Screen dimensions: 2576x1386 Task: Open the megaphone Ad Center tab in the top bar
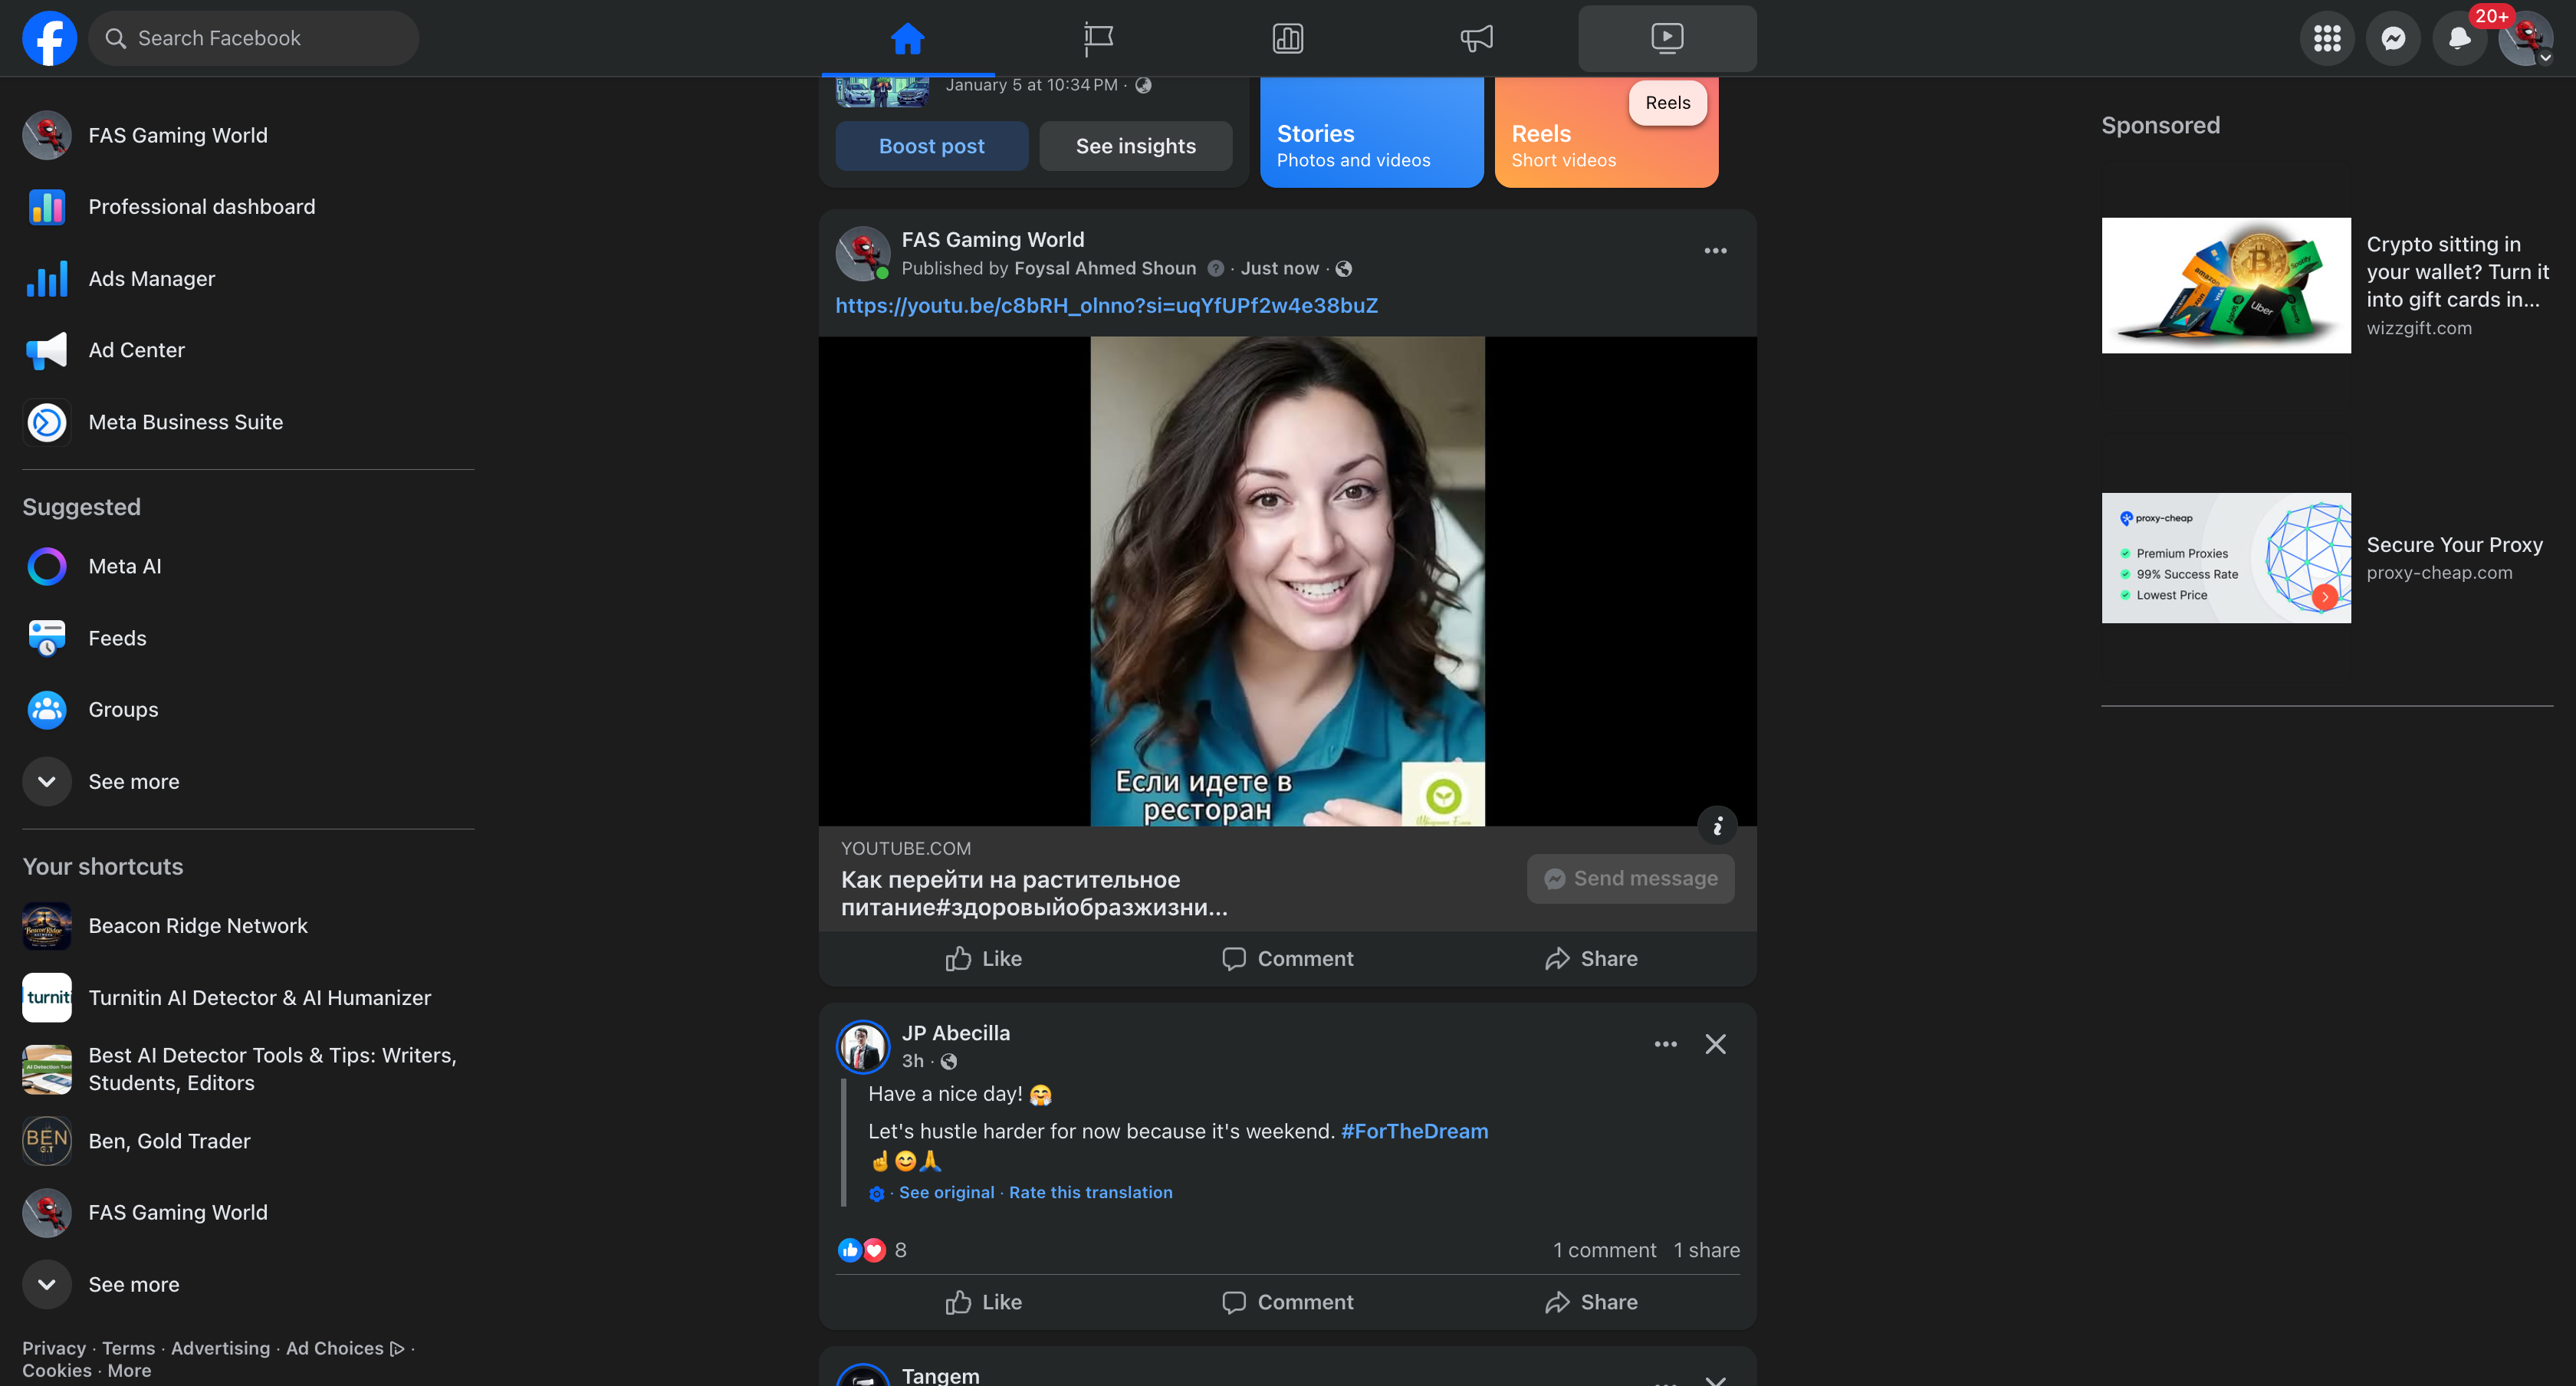click(x=1476, y=38)
